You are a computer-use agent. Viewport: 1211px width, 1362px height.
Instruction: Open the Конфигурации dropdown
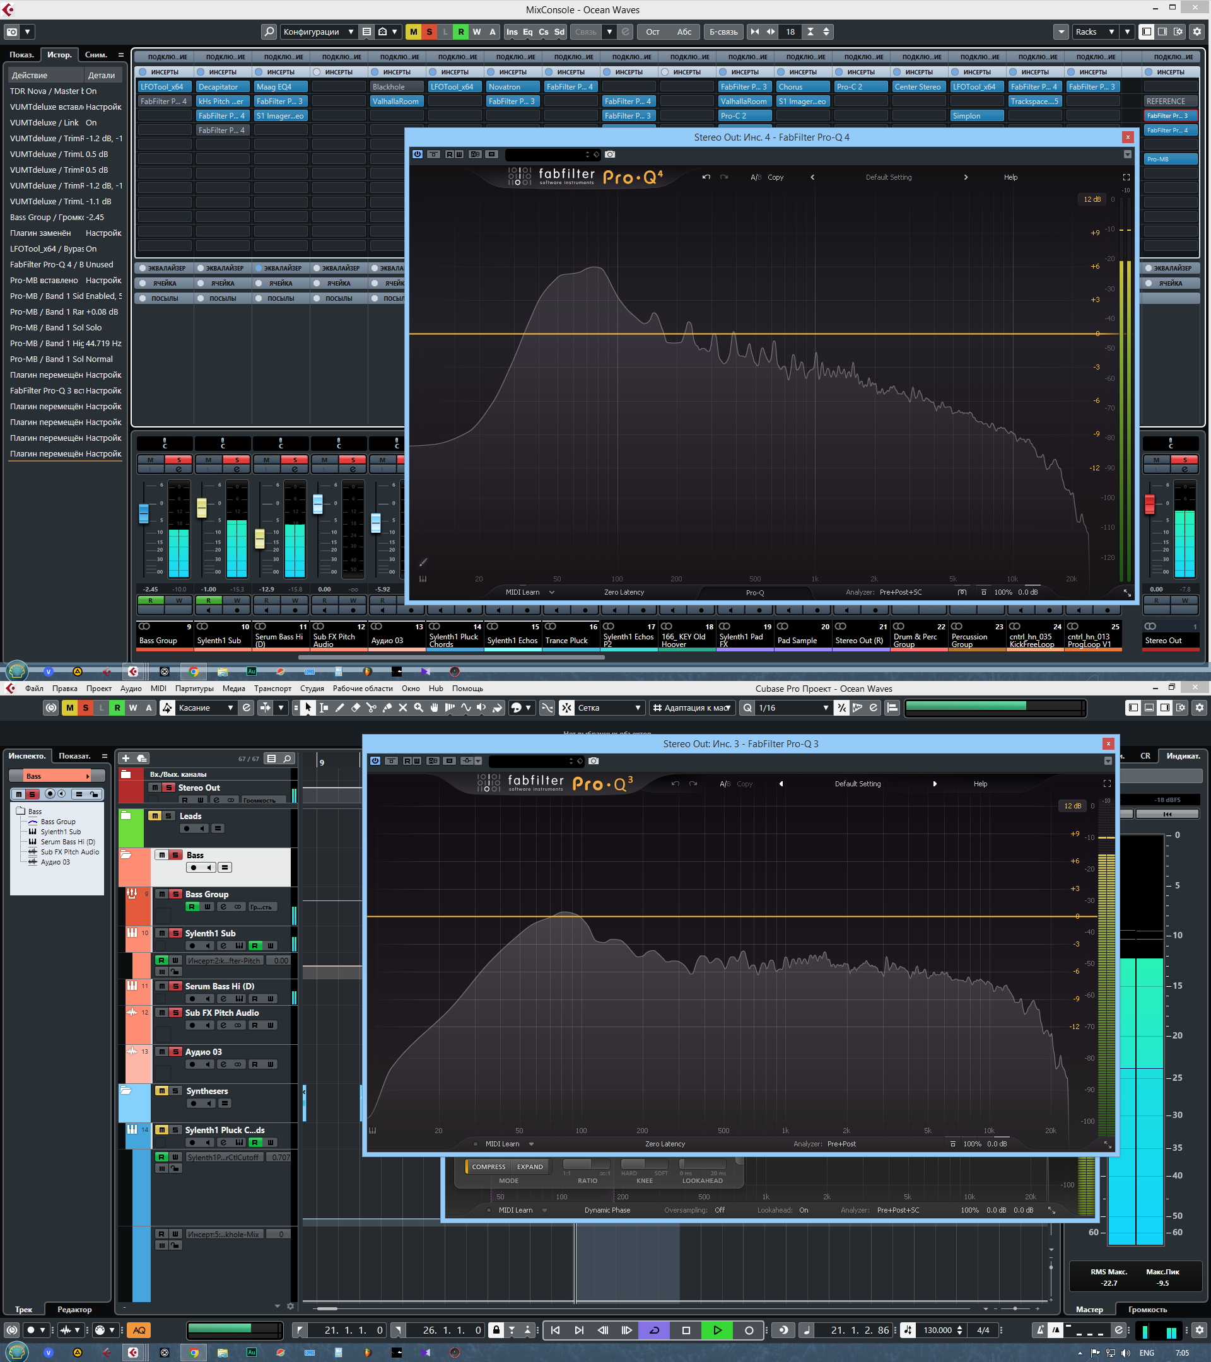[x=317, y=32]
